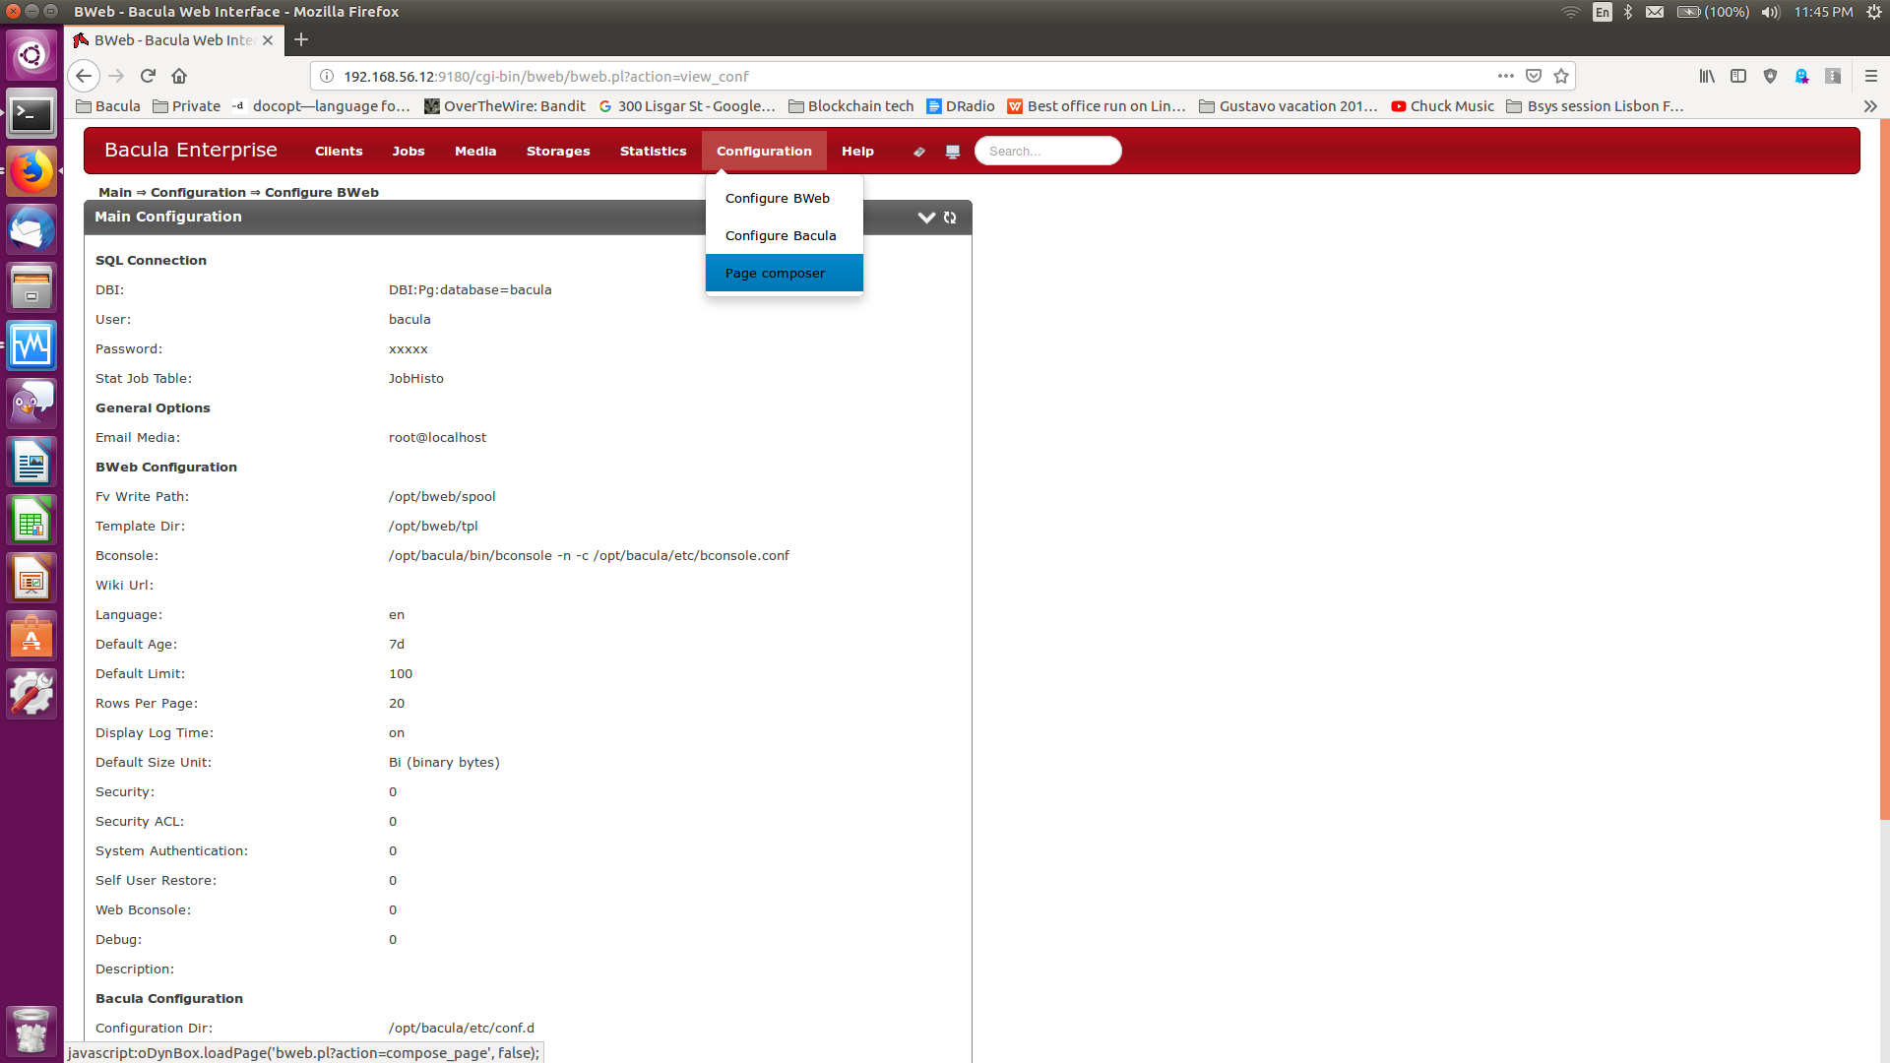Bookmark this page with the star
Viewport: 1890px width, 1063px height.
click(1561, 76)
